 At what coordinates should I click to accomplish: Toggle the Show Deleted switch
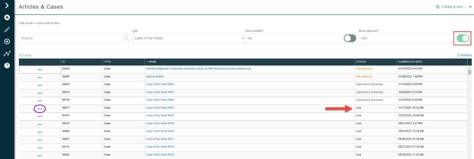pos(350,38)
